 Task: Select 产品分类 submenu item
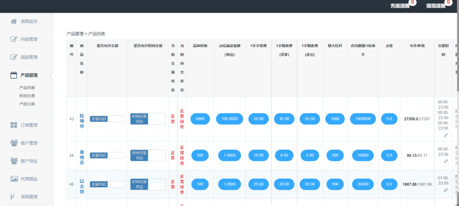coord(27,104)
